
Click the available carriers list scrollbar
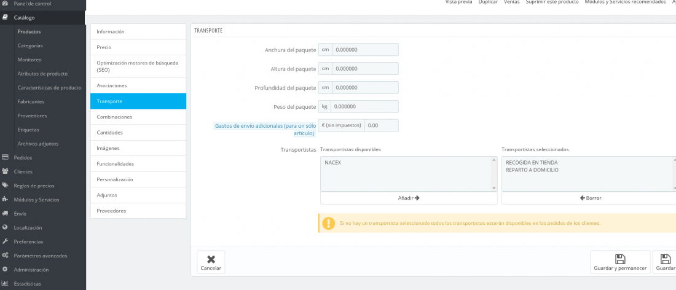coord(494,174)
